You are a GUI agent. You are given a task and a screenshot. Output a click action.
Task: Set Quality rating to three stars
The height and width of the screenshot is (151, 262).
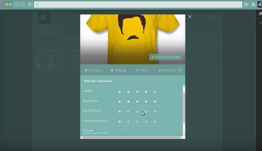(x=137, y=92)
